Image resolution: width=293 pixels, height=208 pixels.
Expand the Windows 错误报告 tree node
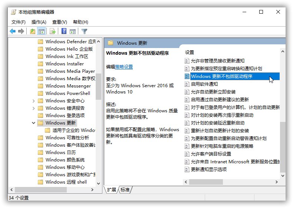(33, 108)
